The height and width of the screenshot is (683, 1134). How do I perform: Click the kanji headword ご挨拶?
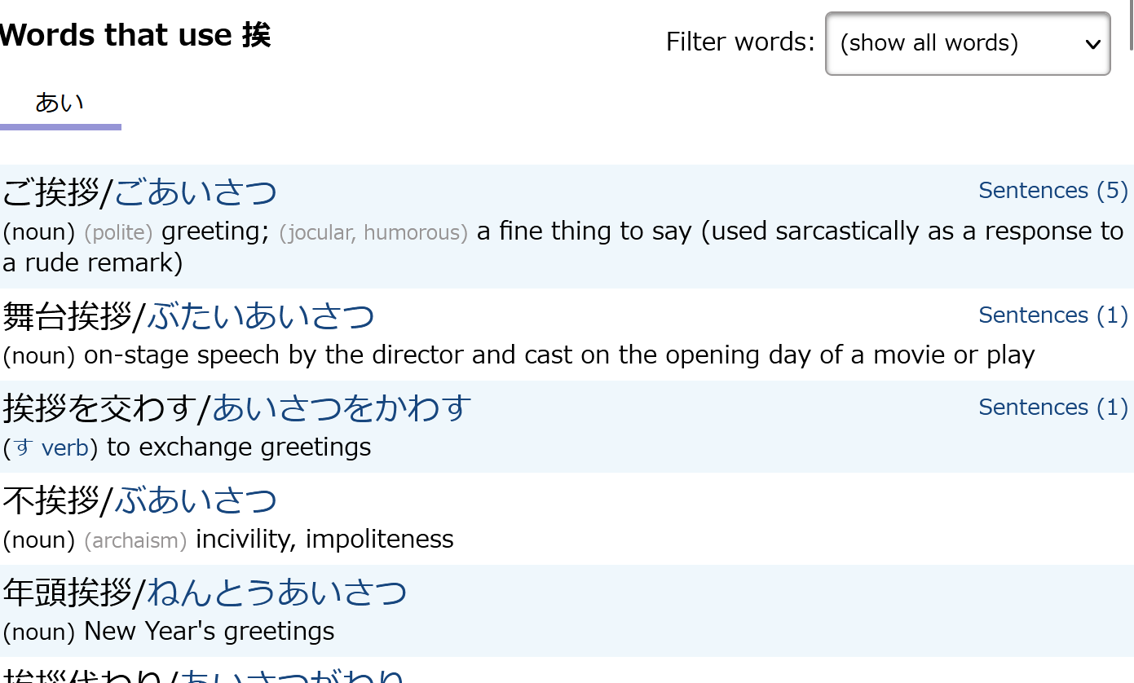point(51,193)
